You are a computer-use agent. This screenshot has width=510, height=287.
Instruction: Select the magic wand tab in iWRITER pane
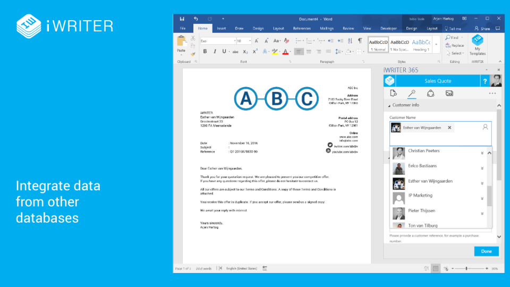pyautogui.click(x=412, y=94)
